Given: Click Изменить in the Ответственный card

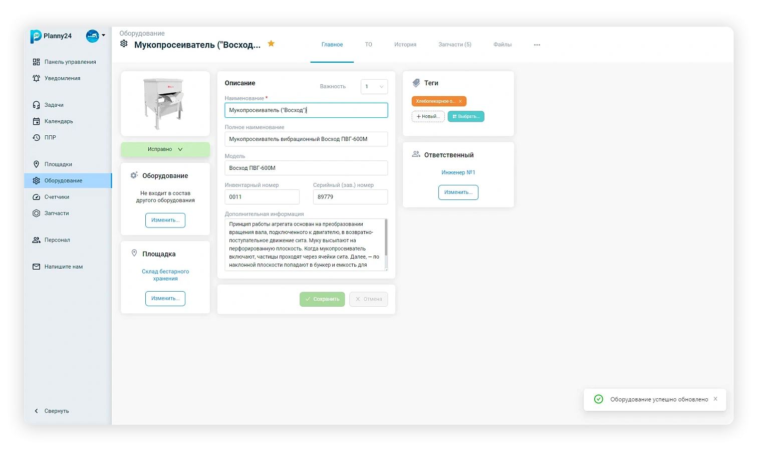Looking at the screenshot, I should [458, 192].
